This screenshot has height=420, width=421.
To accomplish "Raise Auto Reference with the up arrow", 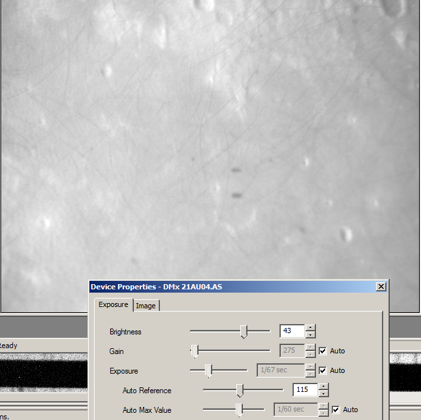I will [324, 387].
